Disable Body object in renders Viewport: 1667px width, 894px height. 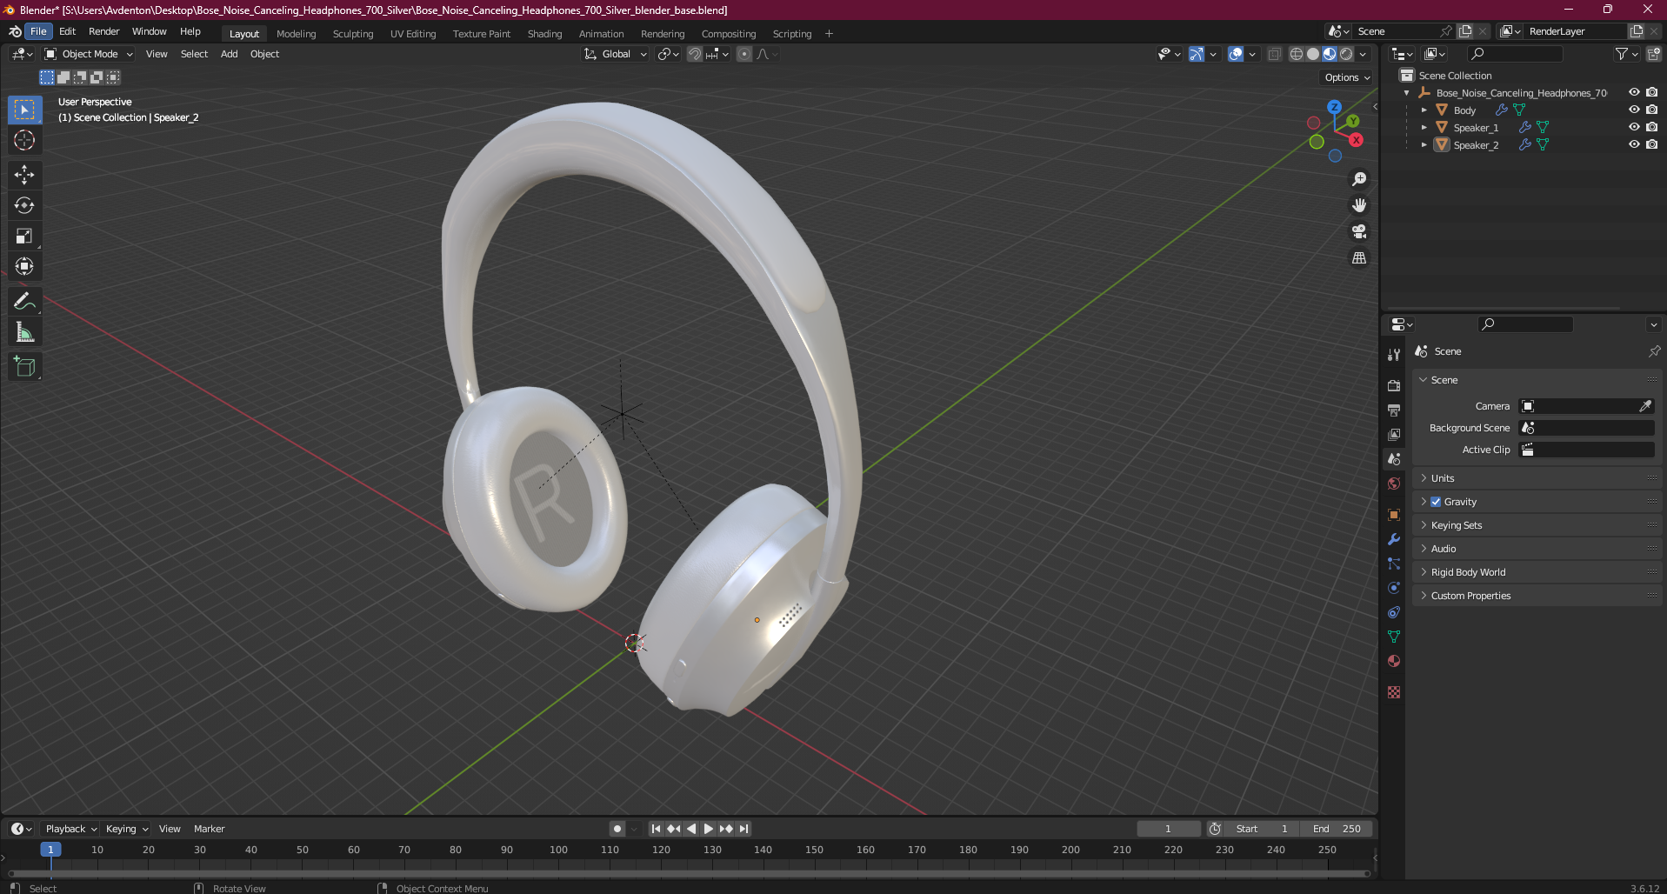pos(1651,110)
